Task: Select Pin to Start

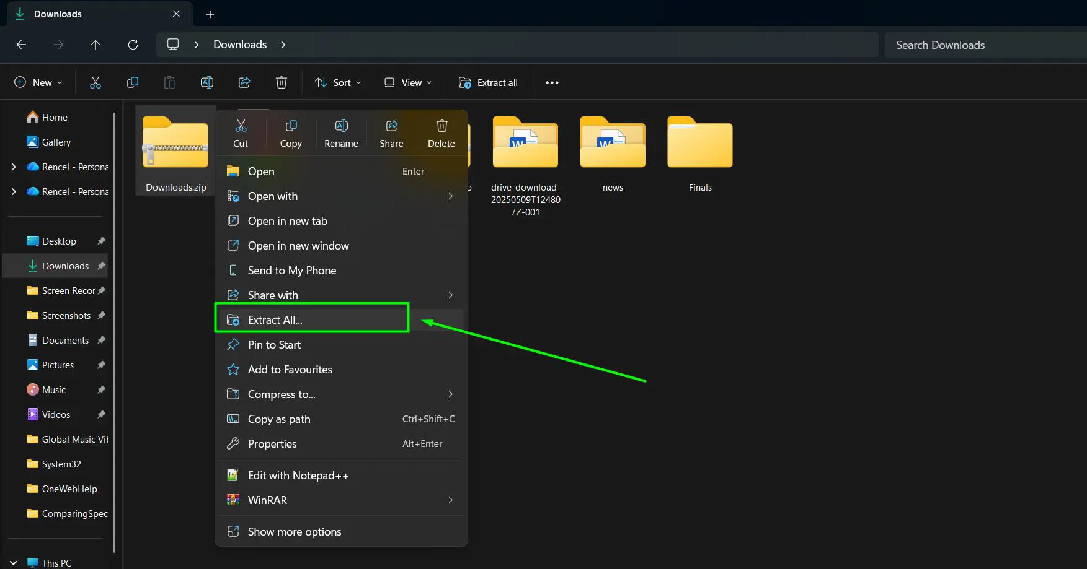Action: click(x=273, y=344)
